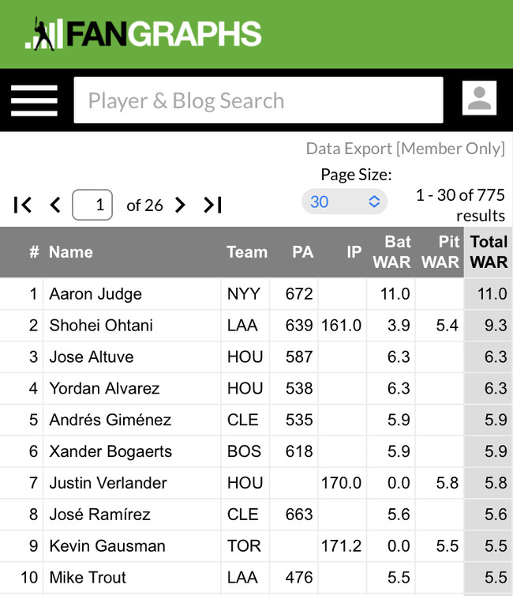Open the Page Size dropdown
Viewport: 513px width, 596px height.
click(x=345, y=202)
